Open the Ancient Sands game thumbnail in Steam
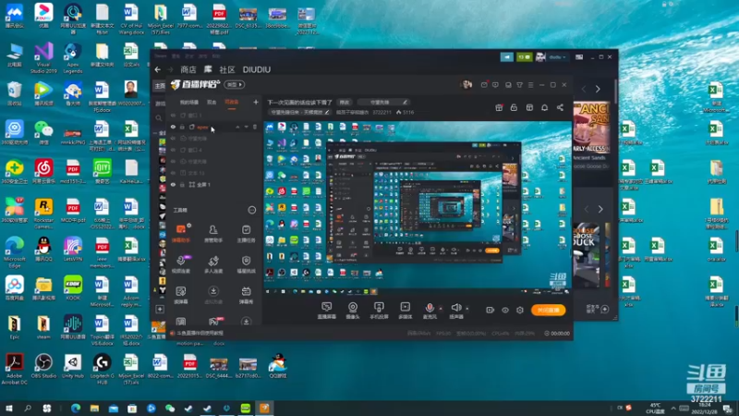The image size is (739, 416). point(591,128)
